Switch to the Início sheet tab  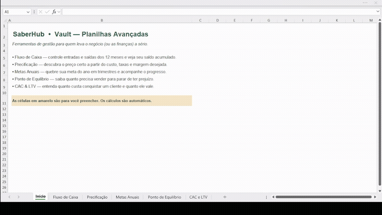pyautogui.click(x=40, y=196)
